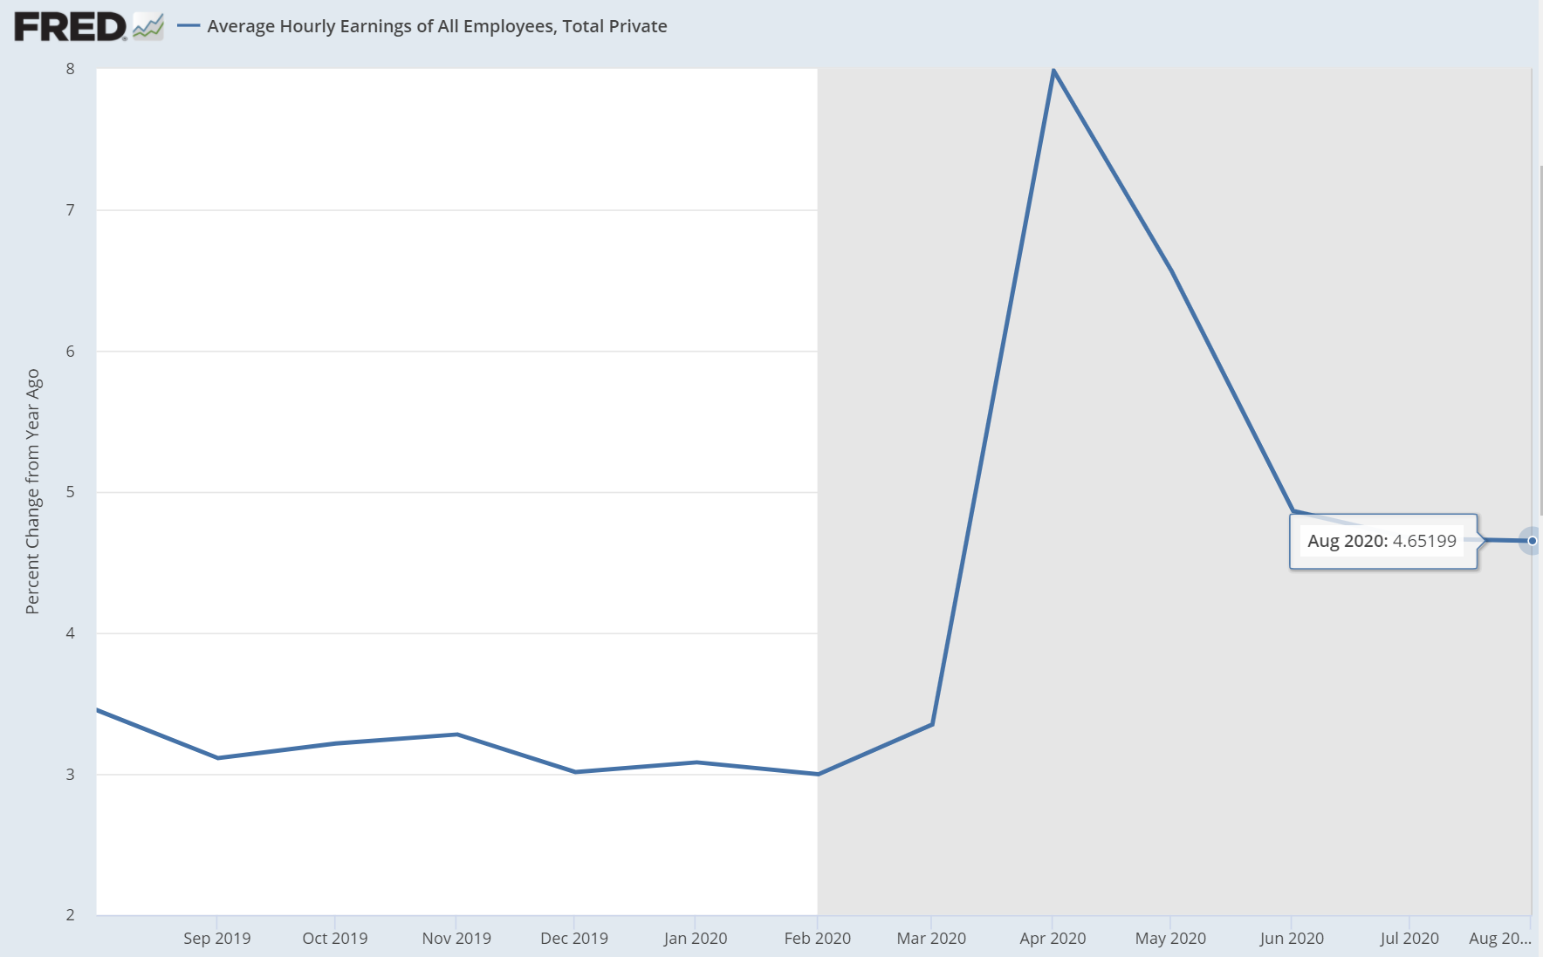Click the y-axis value 4
Image resolution: width=1543 pixels, height=957 pixels.
point(71,633)
